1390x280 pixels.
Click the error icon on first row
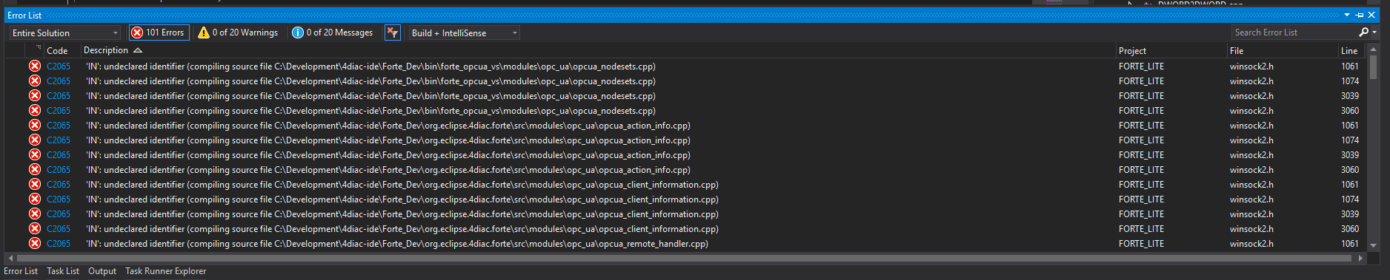35,66
